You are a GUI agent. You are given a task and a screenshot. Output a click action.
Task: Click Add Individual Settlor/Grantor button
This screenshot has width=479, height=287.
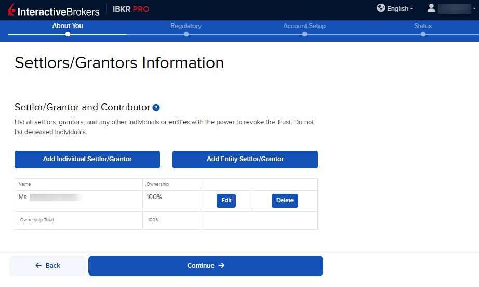click(x=87, y=160)
